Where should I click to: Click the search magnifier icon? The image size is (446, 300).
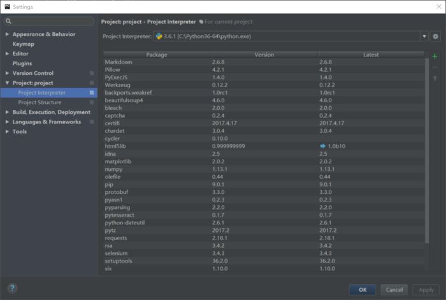pyautogui.click(x=8, y=21)
